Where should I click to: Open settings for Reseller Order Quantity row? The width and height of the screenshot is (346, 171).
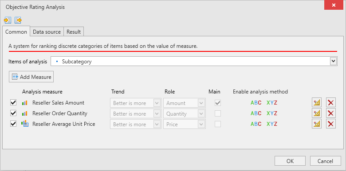(x=317, y=113)
